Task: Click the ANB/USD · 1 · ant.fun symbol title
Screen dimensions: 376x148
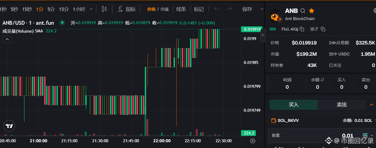Action: coord(28,23)
